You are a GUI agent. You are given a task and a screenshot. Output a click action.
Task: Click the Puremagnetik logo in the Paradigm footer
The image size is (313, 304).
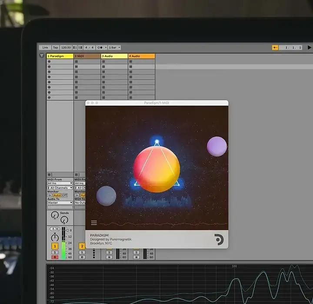(219, 239)
